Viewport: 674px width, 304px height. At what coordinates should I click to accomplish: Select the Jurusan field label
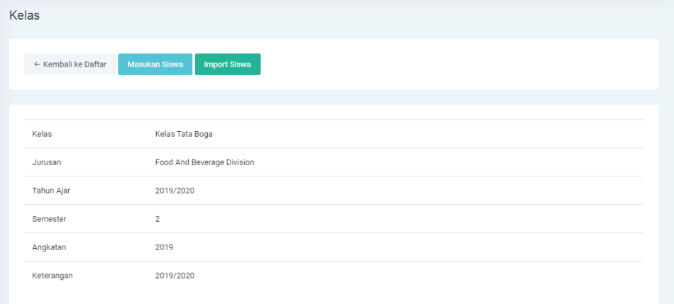coord(47,162)
